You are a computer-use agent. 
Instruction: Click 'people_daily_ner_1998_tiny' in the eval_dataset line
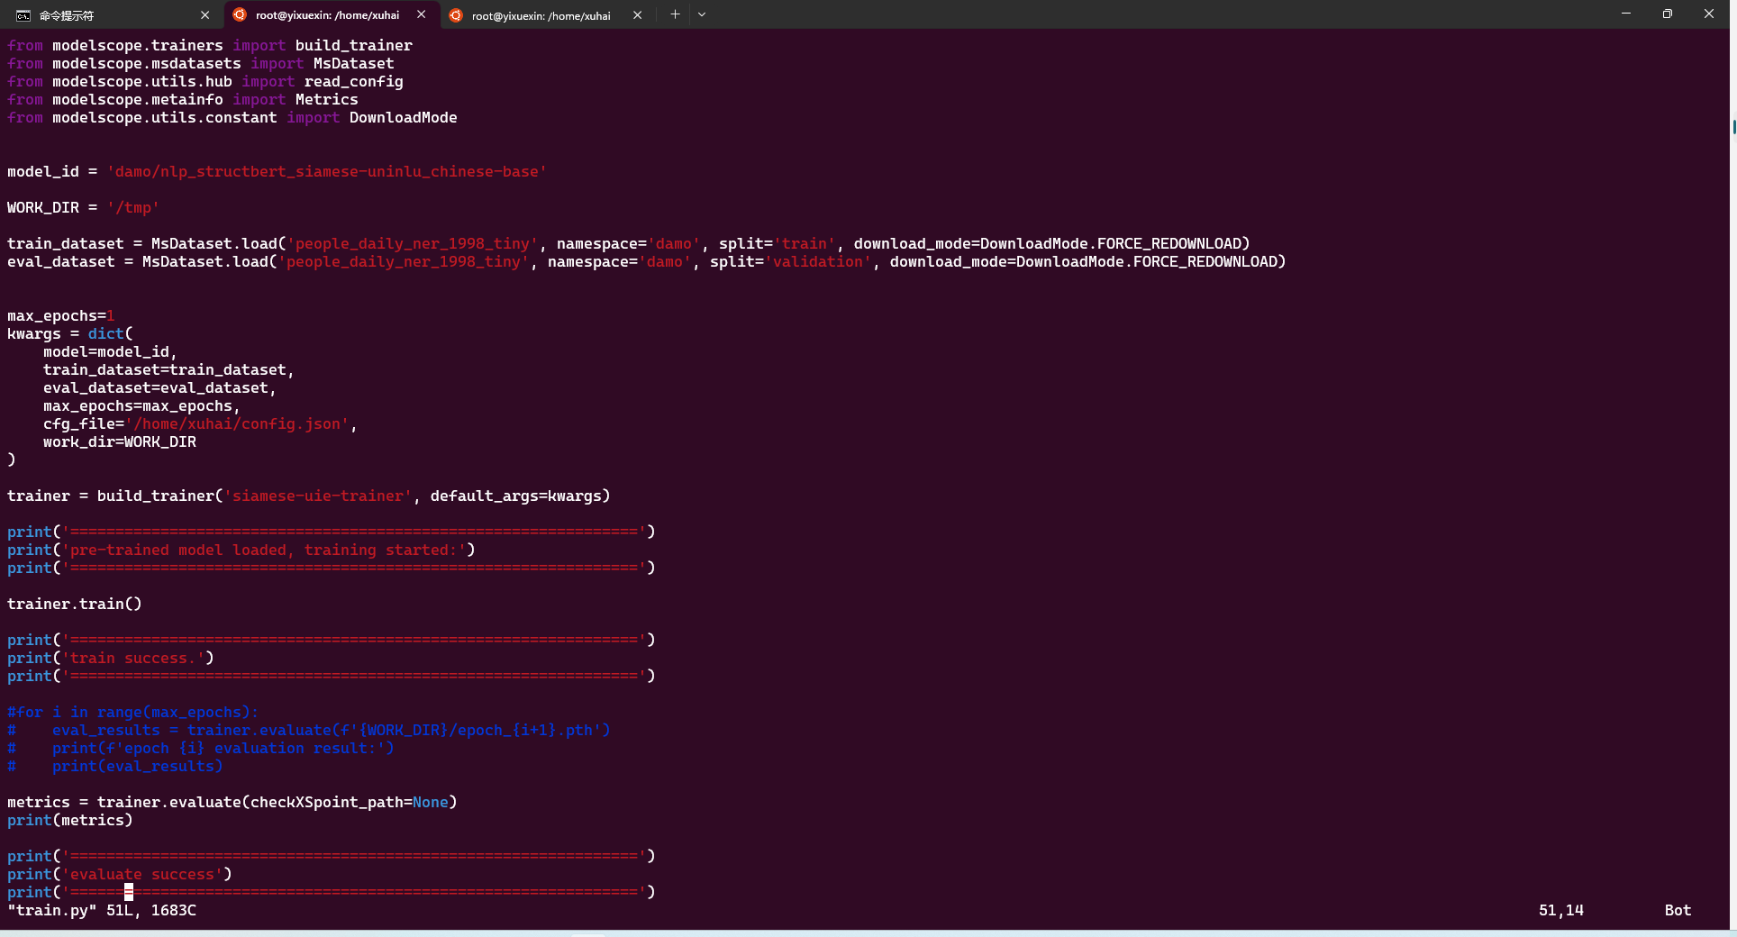(x=404, y=261)
